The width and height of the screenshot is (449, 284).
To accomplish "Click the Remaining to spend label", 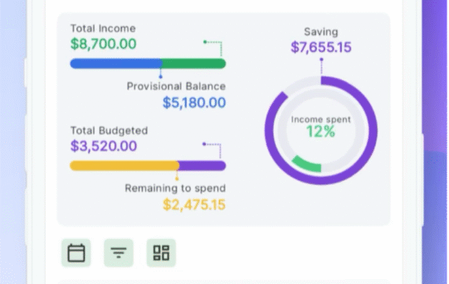I will coord(175,189).
